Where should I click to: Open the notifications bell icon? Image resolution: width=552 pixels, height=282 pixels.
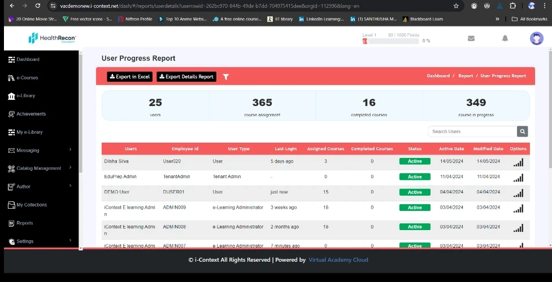click(505, 38)
